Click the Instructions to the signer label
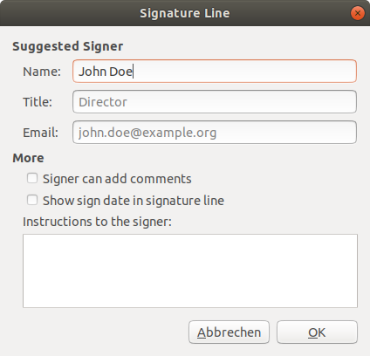 [97, 222]
